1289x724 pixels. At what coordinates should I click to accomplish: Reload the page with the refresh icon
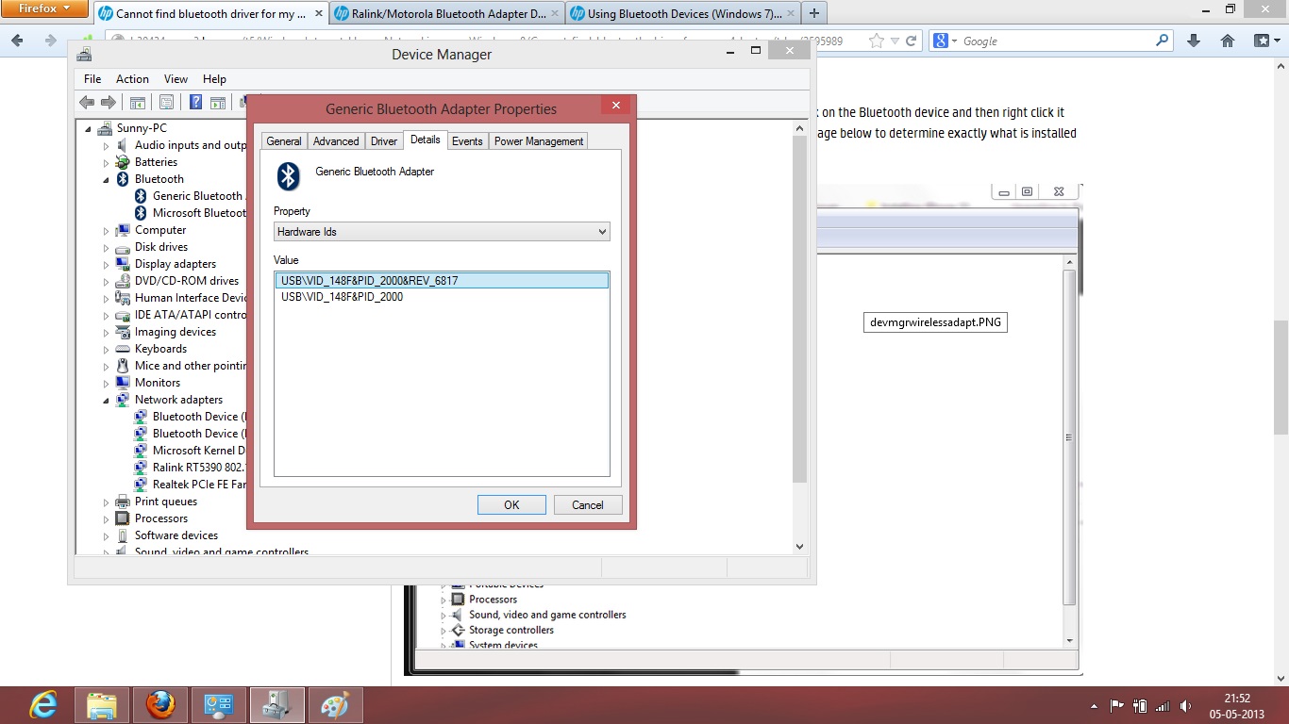[x=911, y=41]
